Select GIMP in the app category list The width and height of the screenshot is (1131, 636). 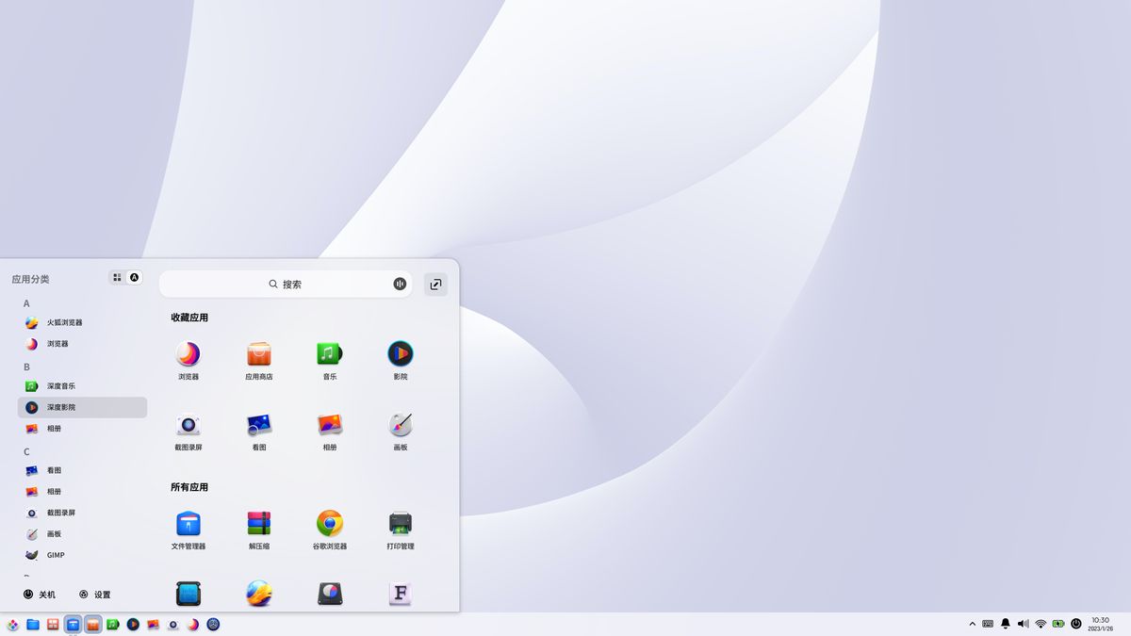57,555
